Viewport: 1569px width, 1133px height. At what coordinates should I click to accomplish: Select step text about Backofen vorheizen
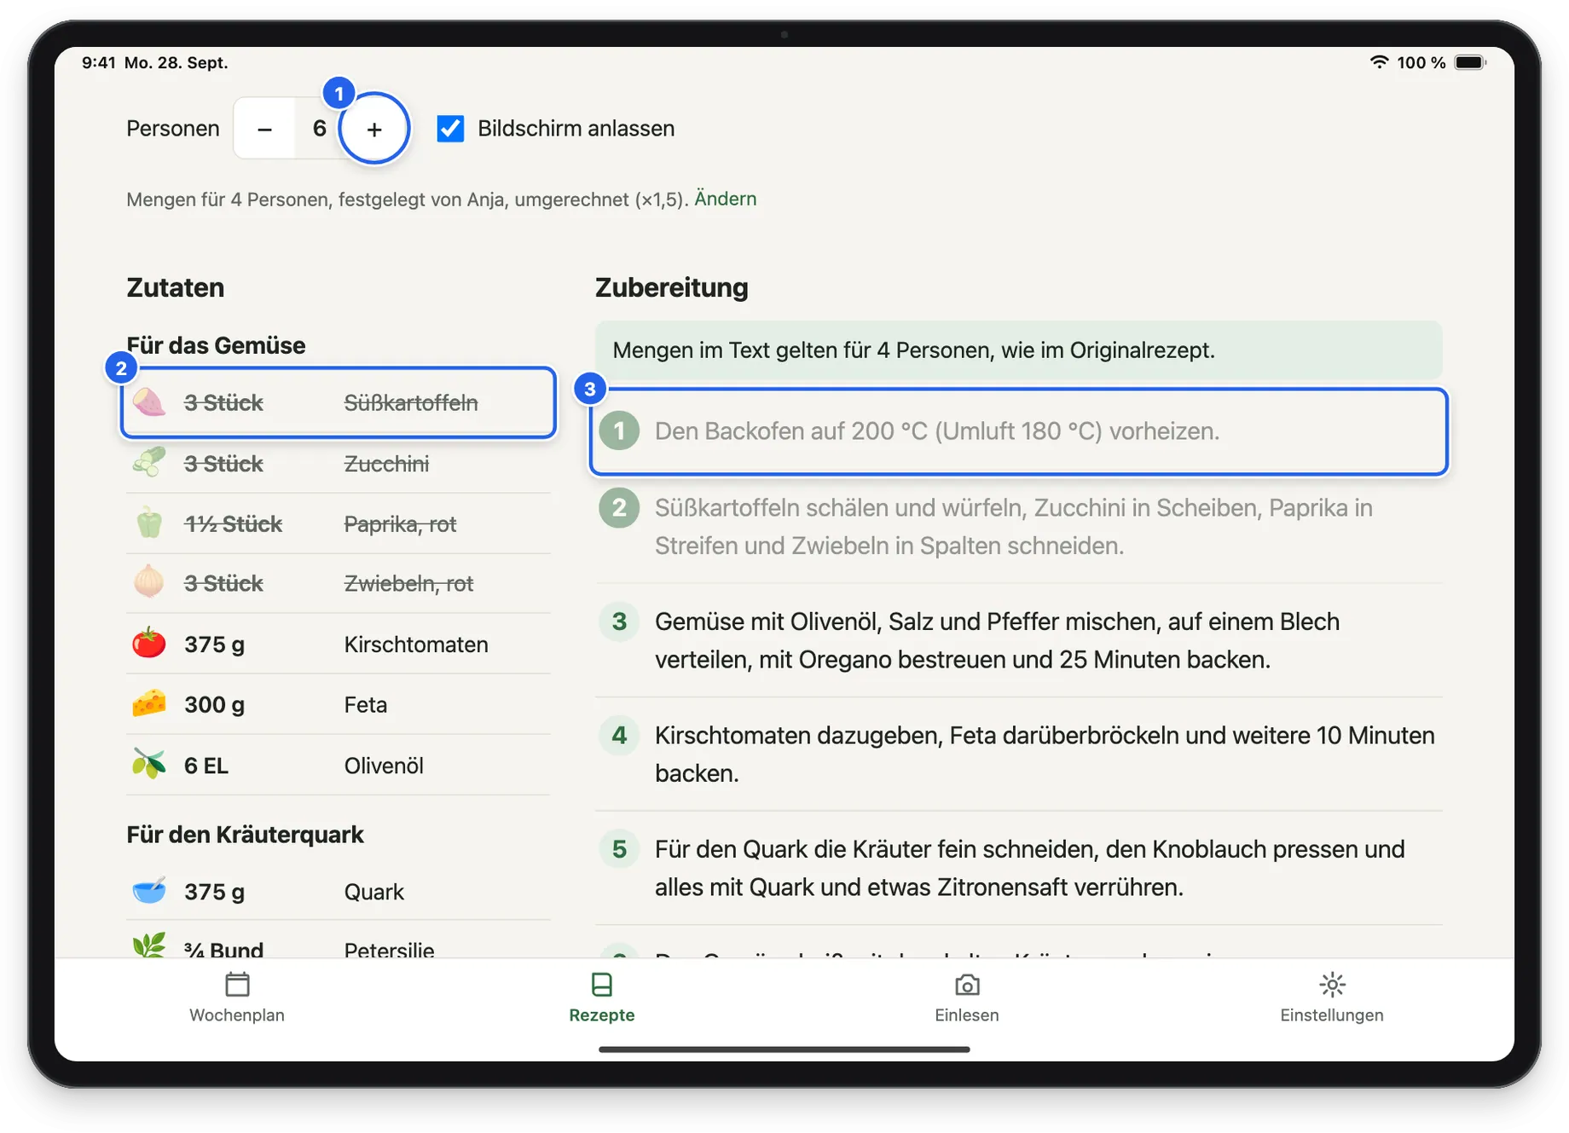point(937,431)
